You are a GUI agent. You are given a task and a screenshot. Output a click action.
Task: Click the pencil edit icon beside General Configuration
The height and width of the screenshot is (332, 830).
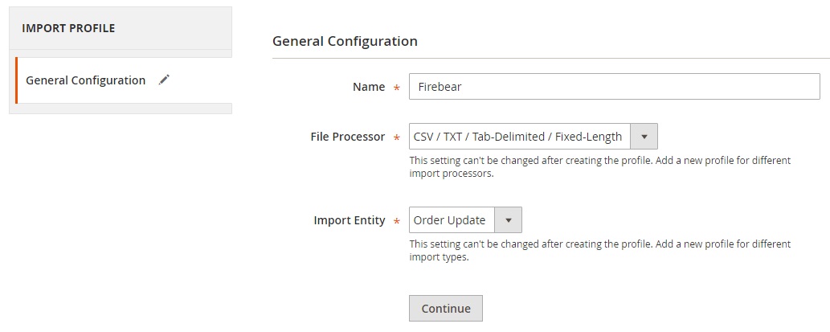tap(164, 80)
